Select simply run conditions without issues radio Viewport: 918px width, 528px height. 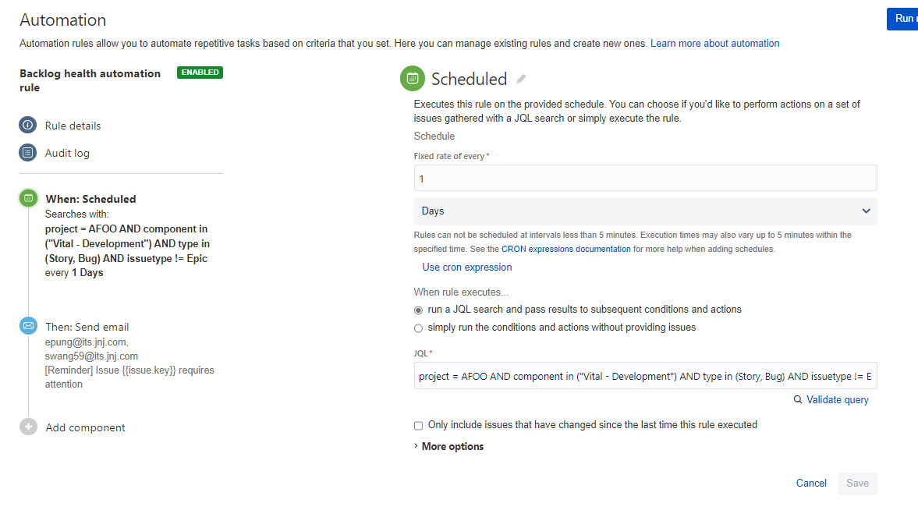click(x=418, y=328)
